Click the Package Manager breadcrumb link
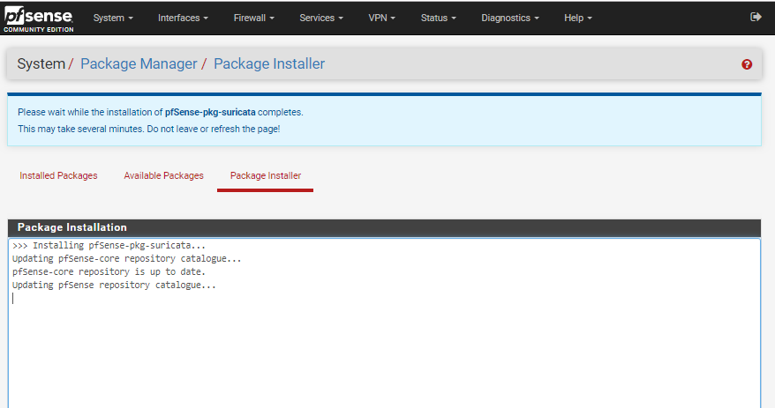 pyautogui.click(x=139, y=63)
